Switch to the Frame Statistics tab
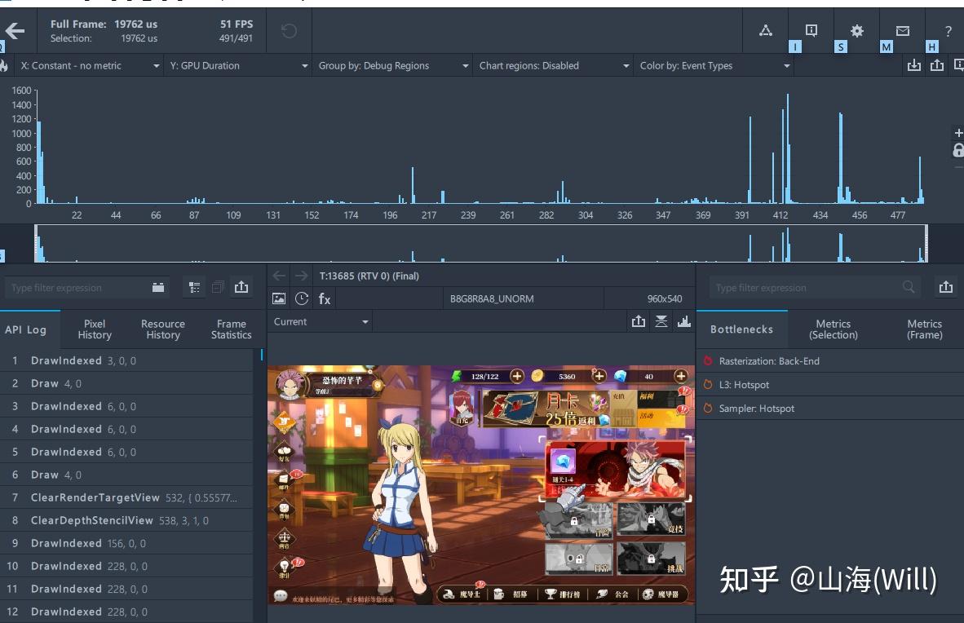Screen dimensions: 964x623 (231, 329)
